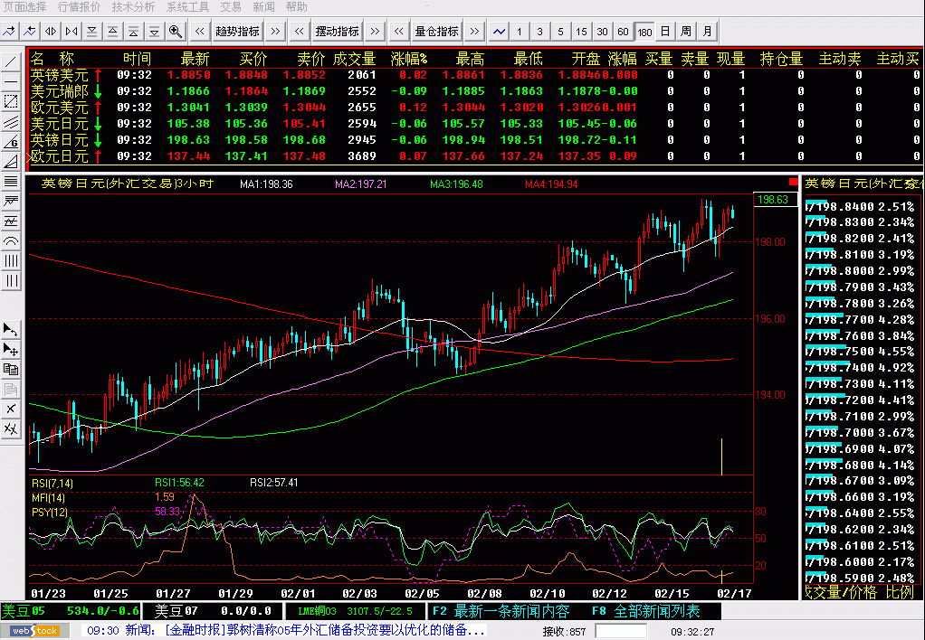Viewport: 925px width, 640px height.
Task: Open the 交易 menu
Action: [x=231, y=7]
